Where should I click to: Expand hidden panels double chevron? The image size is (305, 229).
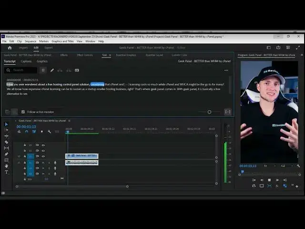(x=302, y=55)
